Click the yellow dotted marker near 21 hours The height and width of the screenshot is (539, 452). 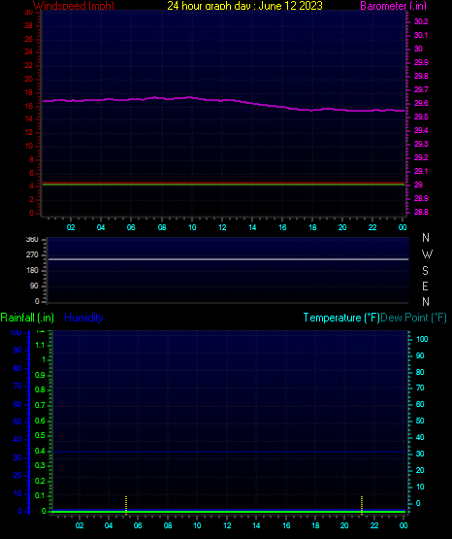pyautogui.click(x=362, y=505)
